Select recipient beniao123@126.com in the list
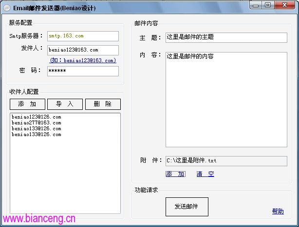This screenshot has height=227, width=299. [x=37, y=117]
